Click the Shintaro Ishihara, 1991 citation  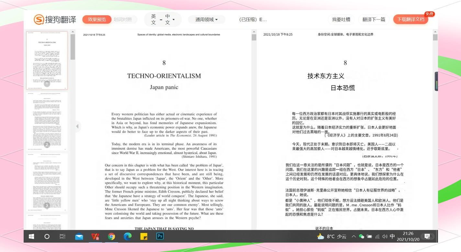(199, 157)
